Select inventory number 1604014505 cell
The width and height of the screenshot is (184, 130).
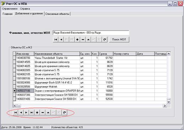pyautogui.click(x=25, y=62)
